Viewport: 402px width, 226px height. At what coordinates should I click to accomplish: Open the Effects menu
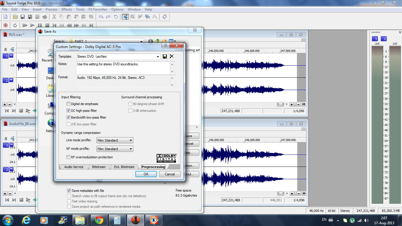coord(67,9)
